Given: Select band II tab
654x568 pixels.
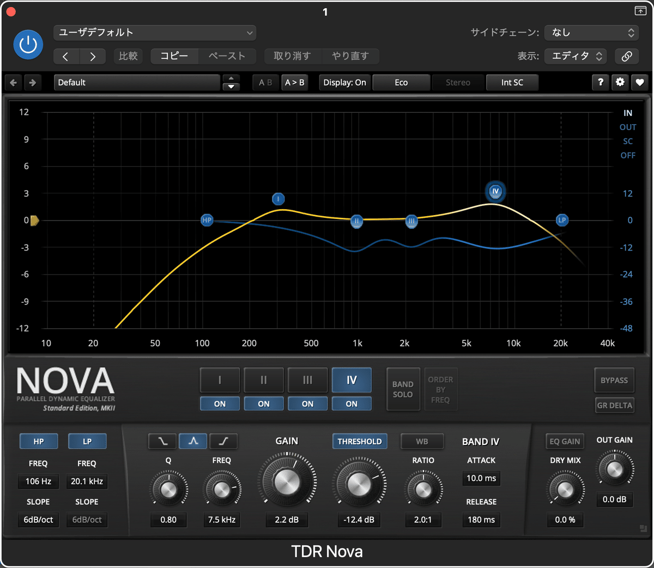Looking at the screenshot, I should 264,380.
